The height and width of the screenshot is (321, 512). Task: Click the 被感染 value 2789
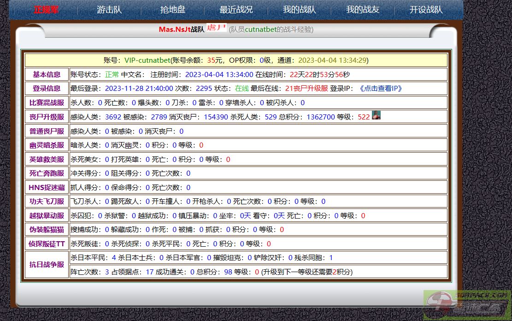point(159,117)
